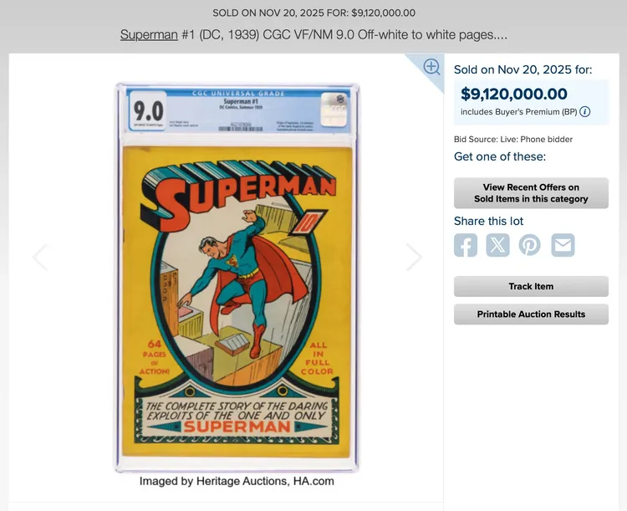Open the underlined Superman title link
This screenshot has width=627, height=511.
pos(149,35)
